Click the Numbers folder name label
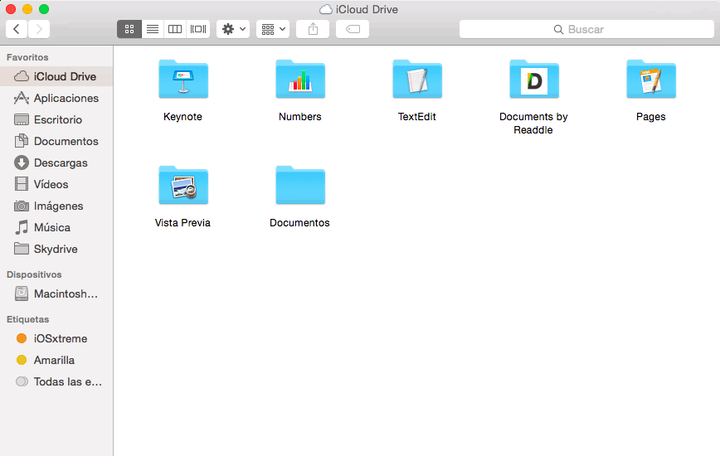 299,117
